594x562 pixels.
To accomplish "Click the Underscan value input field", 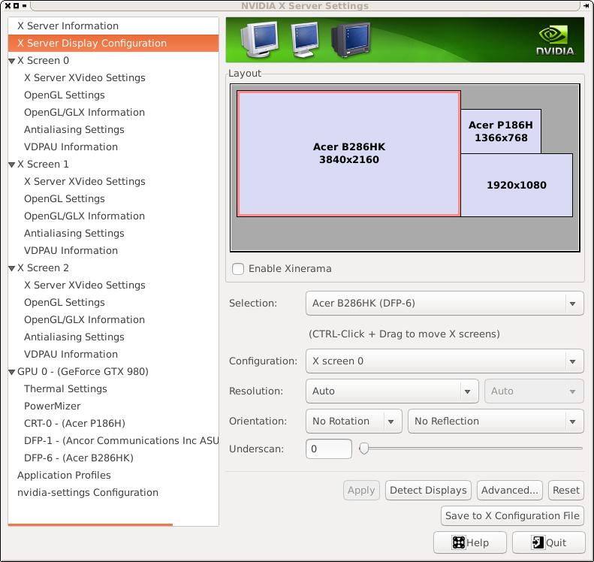I will [329, 449].
